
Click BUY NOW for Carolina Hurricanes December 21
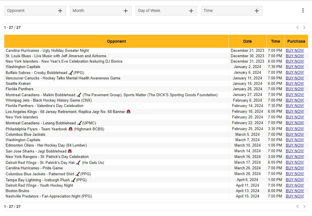click(295, 50)
